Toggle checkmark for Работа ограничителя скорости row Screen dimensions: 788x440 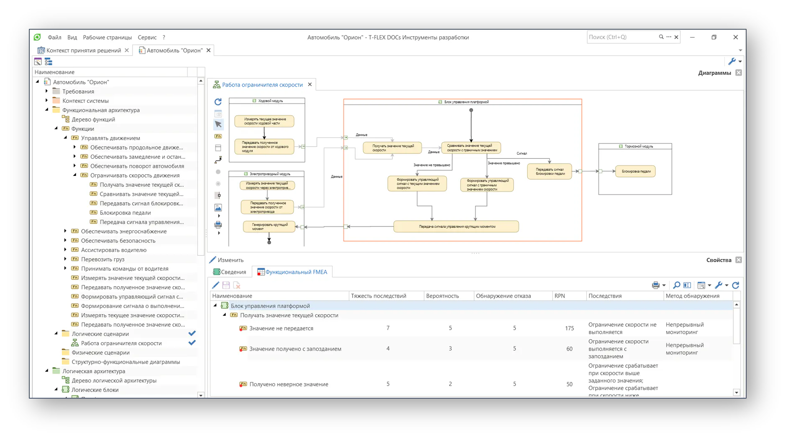tap(192, 343)
